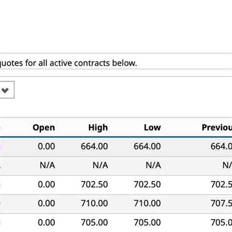Open the dropdown with the chevron arrow

coord(5,90)
